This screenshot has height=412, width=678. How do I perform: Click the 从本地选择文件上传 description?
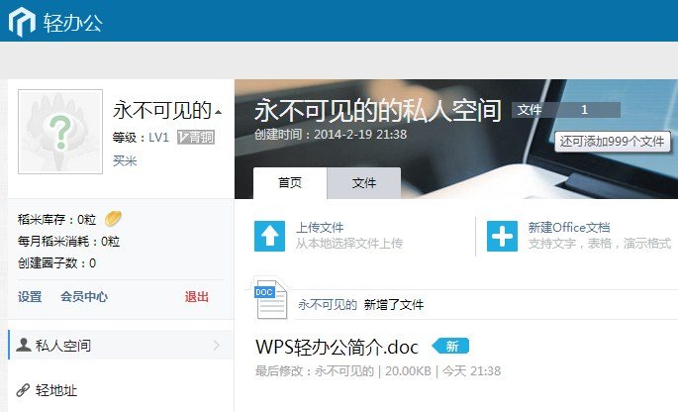[349, 244]
